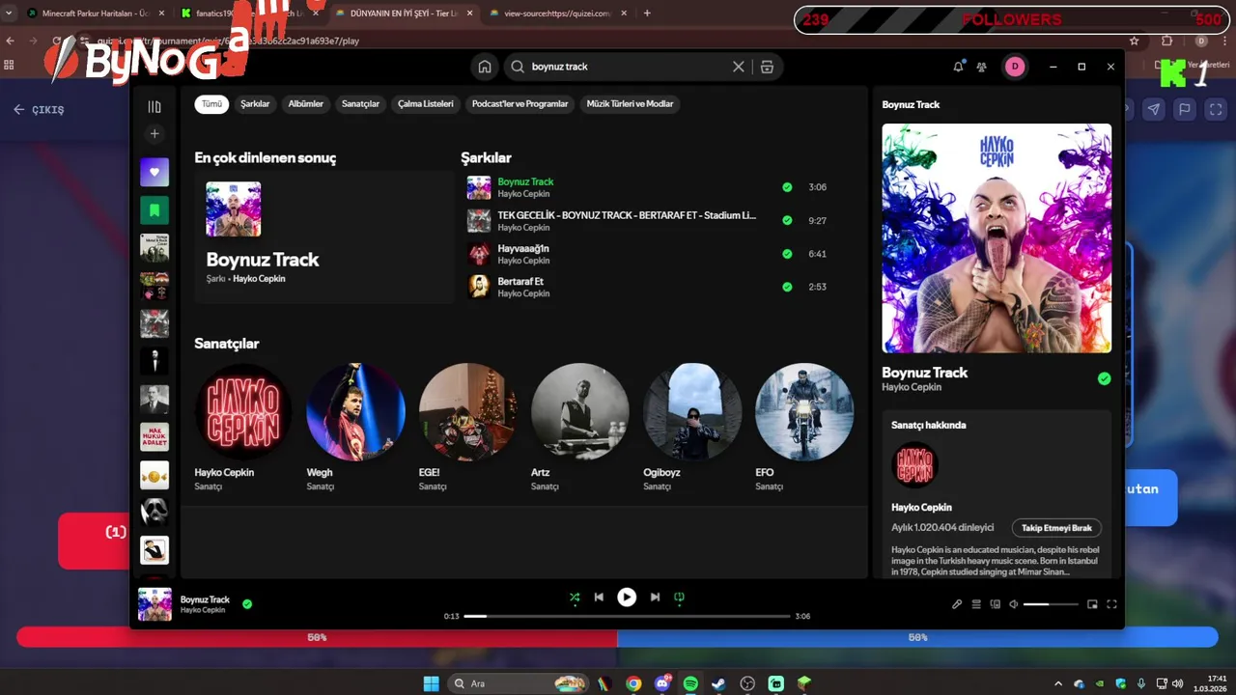Open connect to device icon
The width and height of the screenshot is (1236, 695).
[996, 604]
